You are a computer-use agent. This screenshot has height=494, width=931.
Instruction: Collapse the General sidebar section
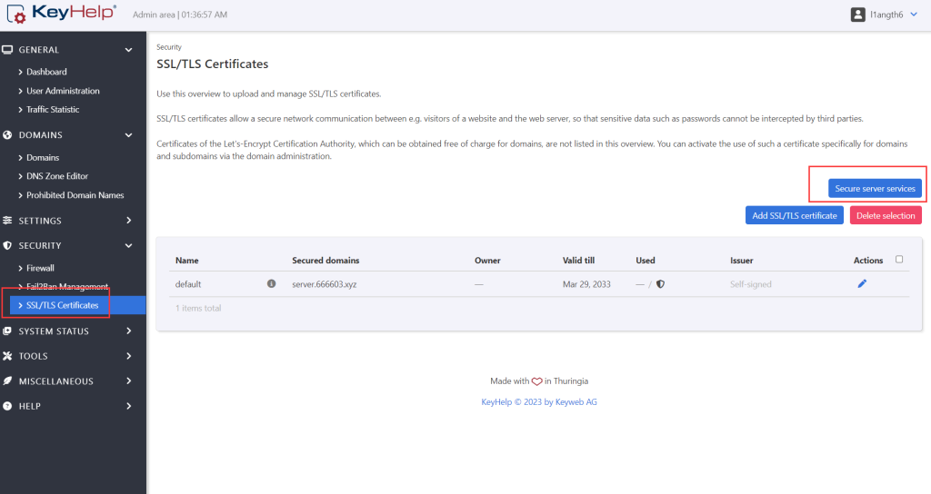tap(73, 50)
